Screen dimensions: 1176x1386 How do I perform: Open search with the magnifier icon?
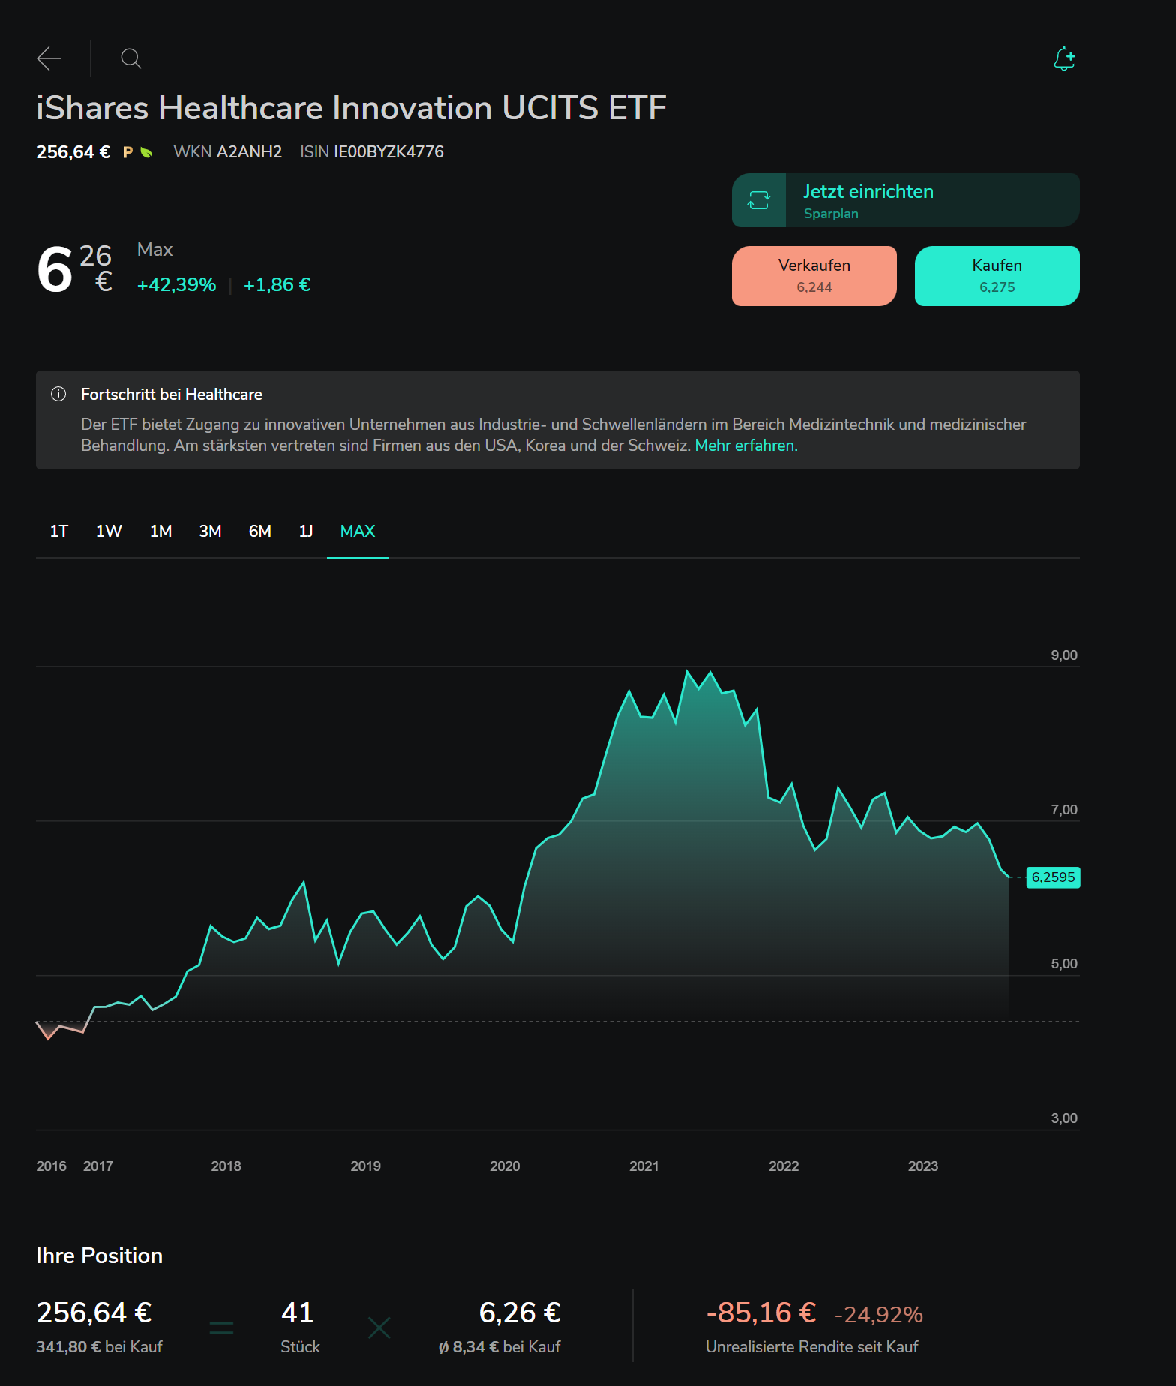[131, 58]
